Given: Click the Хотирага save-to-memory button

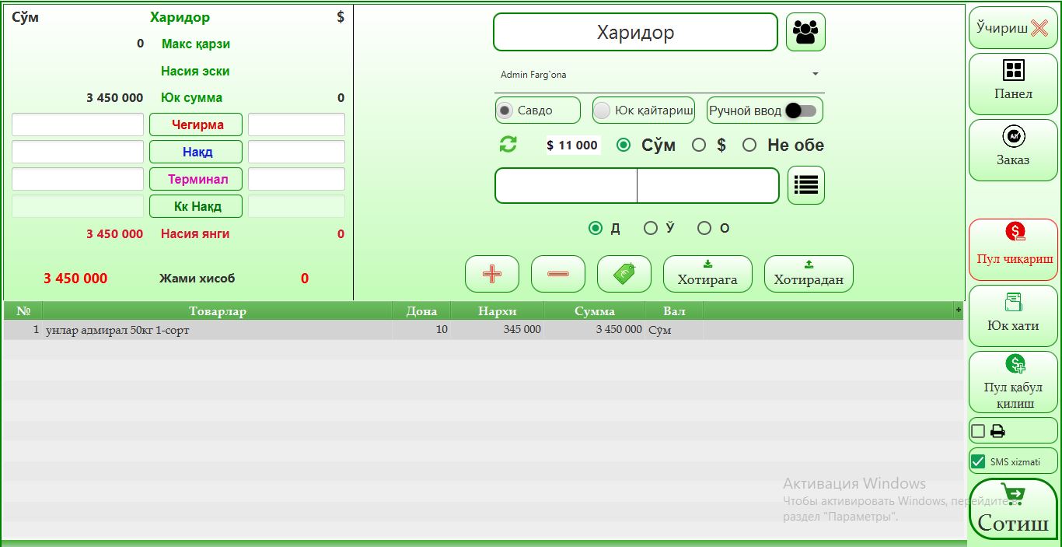Looking at the screenshot, I should [707, 274].
